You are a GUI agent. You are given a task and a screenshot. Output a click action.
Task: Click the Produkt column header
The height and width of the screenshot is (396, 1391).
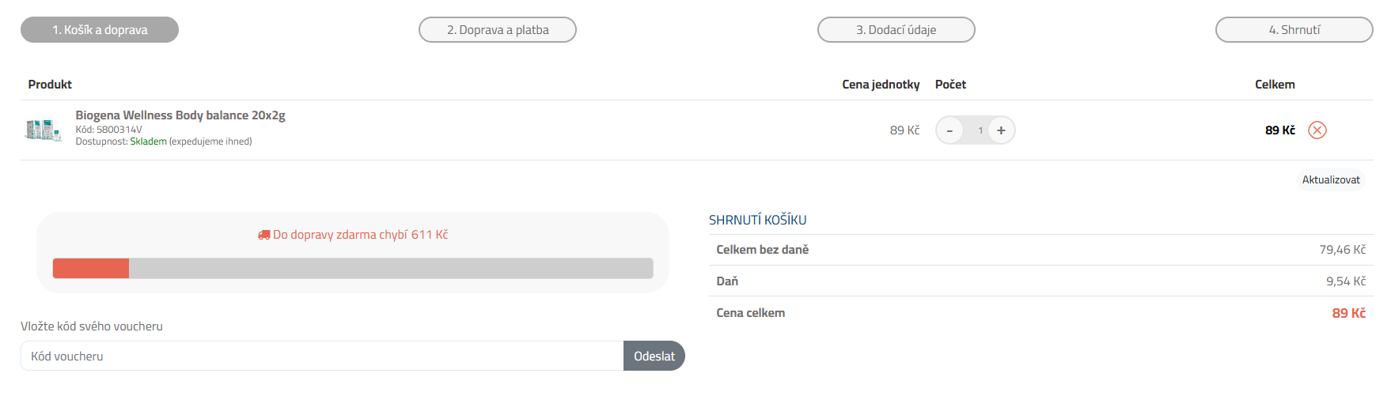pyautogui.click(x=50, y=85)
